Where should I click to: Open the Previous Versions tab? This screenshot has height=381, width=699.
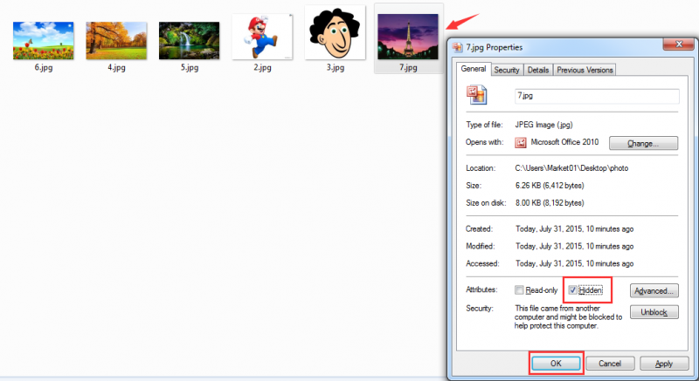coord(585,70)
